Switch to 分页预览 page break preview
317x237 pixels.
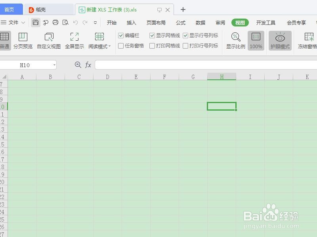23,39
